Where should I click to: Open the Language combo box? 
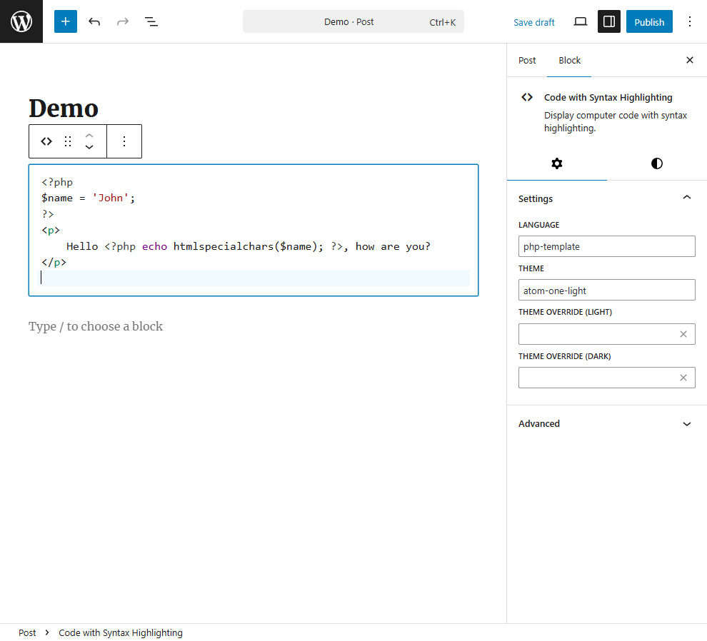(606, 246)
